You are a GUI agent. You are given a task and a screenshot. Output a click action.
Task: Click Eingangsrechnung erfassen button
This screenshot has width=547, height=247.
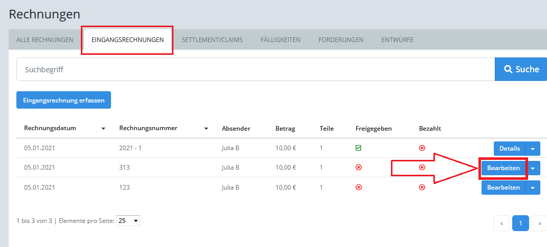[63, 100]
